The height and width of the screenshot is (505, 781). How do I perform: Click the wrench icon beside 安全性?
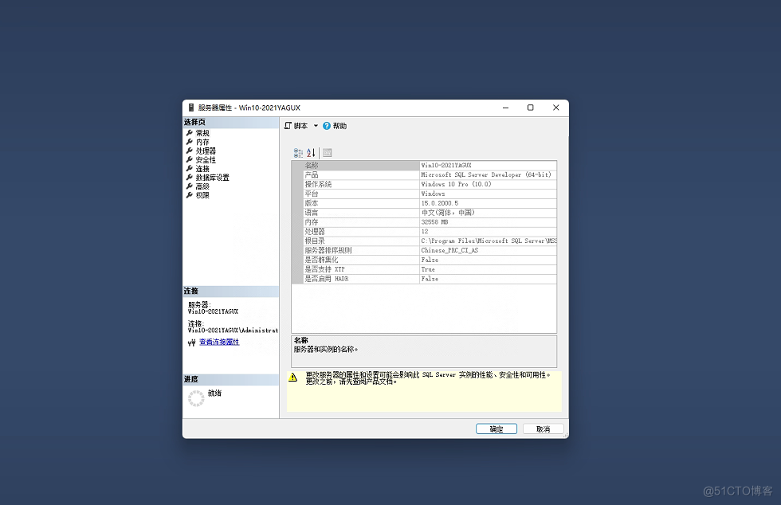point(190,160)
